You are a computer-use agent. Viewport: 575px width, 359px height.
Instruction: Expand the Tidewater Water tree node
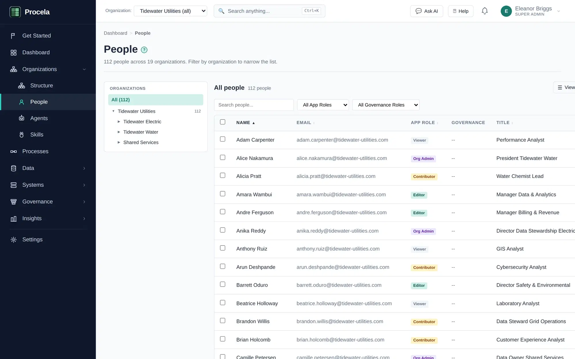(x=119, y=132)
